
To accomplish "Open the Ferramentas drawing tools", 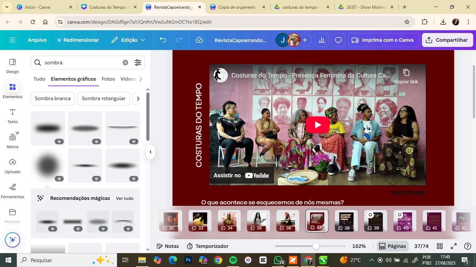I will click(x=13, y=191).
